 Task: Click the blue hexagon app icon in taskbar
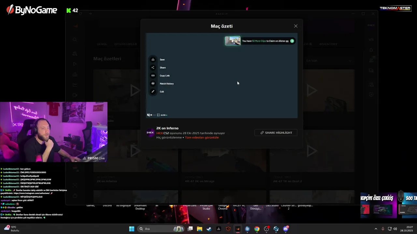[x=276, y=229]
